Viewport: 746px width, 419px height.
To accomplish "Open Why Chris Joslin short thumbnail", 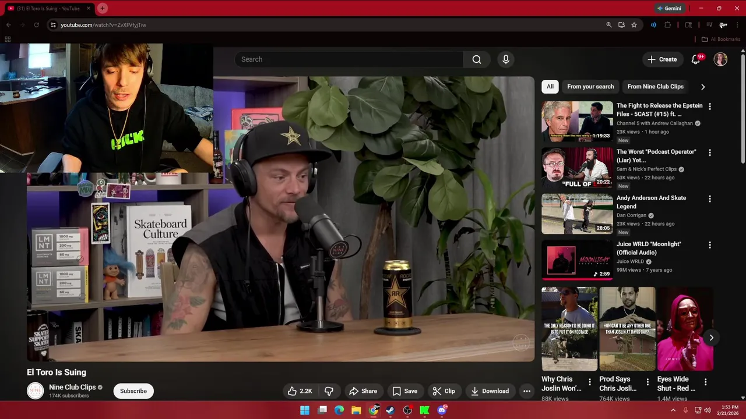I will coord(569,329).
